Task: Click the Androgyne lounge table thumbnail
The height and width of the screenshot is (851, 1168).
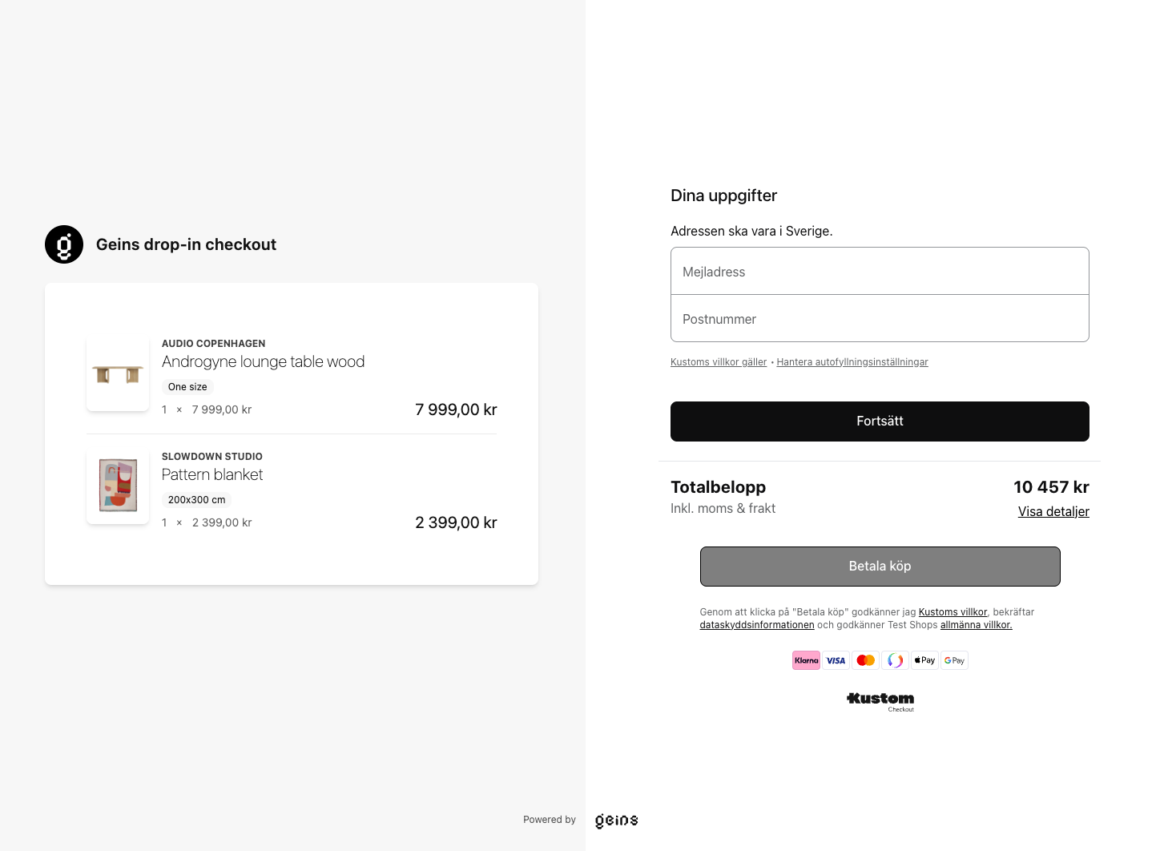Action: [x=118, y=374]
